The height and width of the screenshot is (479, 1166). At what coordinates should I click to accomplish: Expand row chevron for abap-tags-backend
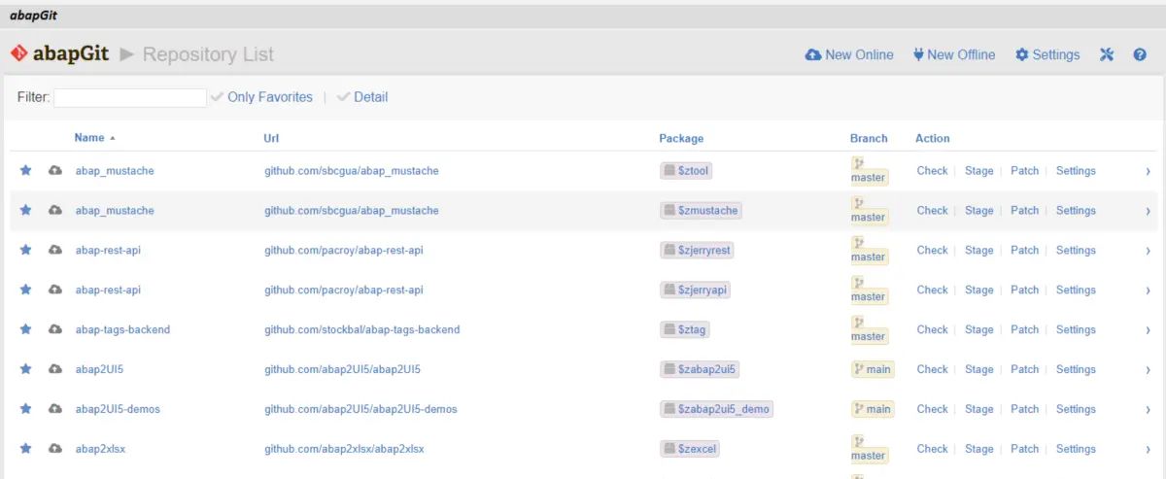(x=1148, y=330)
